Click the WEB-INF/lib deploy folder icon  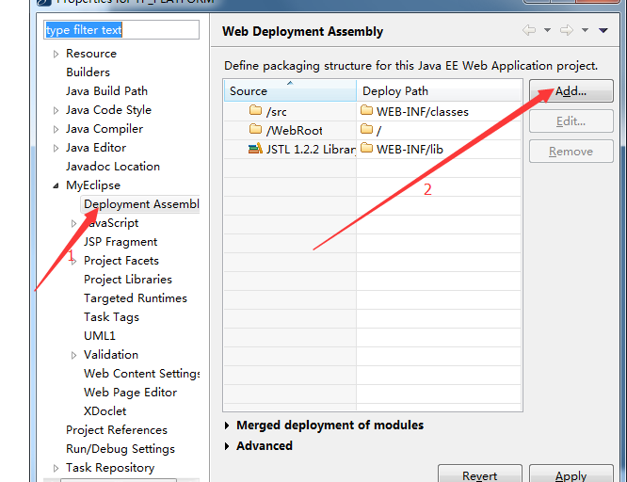click(x=366, y=148)
